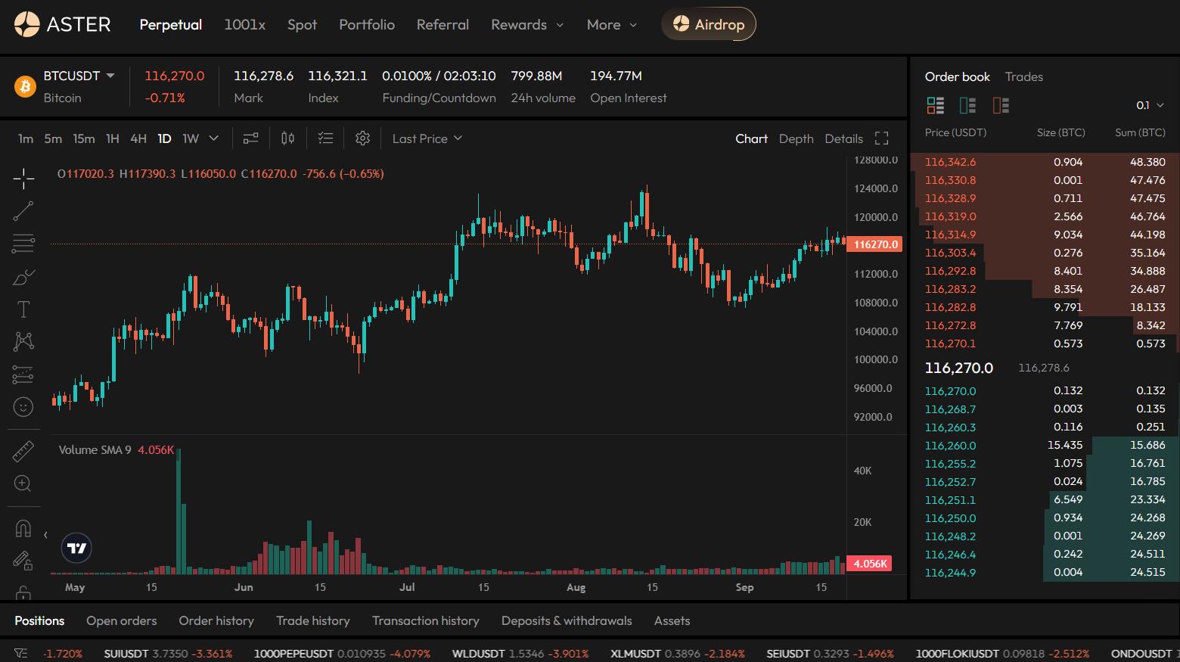Click the fullscreen chart icon
The height and width of the screenshot is (662, 1180).
(x=881, y=138)
